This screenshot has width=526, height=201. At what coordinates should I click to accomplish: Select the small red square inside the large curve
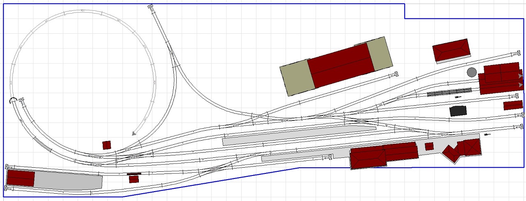click(107, 145)
